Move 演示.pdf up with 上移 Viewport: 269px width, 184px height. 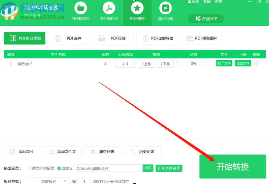point(147,64)
